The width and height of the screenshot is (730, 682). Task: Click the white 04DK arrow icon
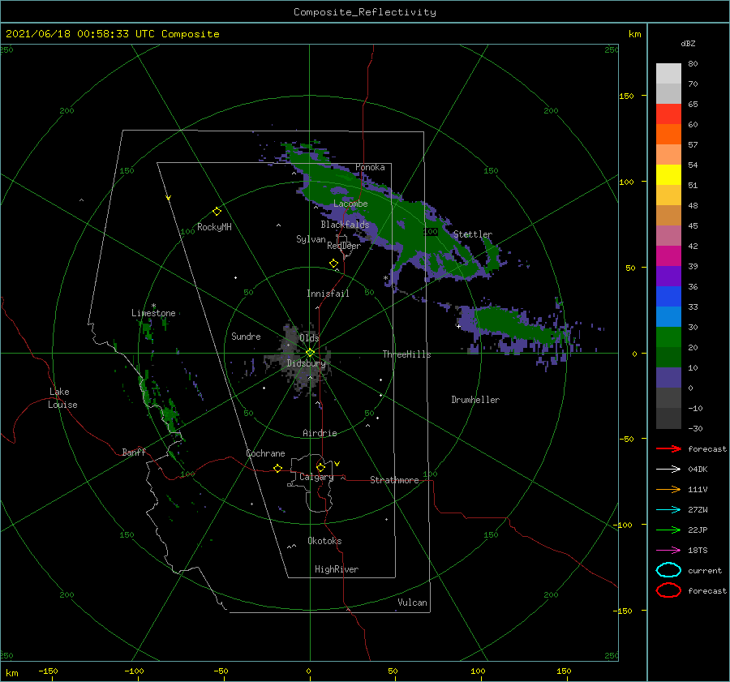click(x=668, y=469)
